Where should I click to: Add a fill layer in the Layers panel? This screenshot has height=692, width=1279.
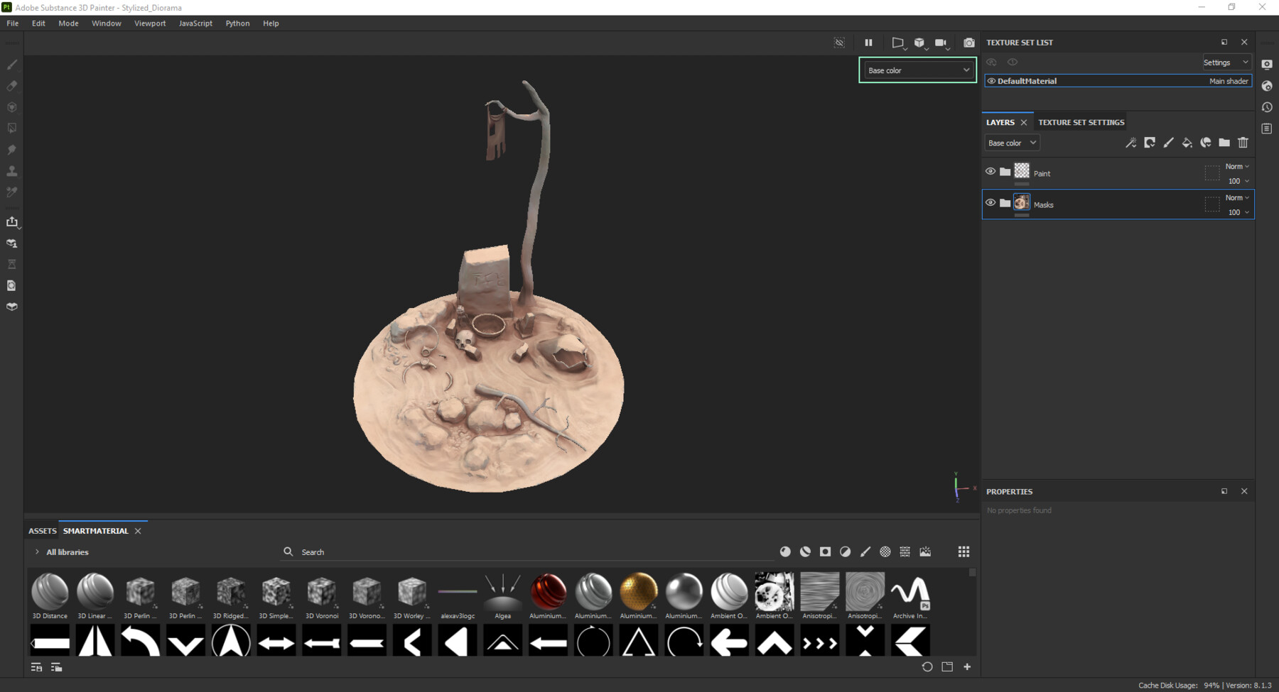[x=1187, y=143]
